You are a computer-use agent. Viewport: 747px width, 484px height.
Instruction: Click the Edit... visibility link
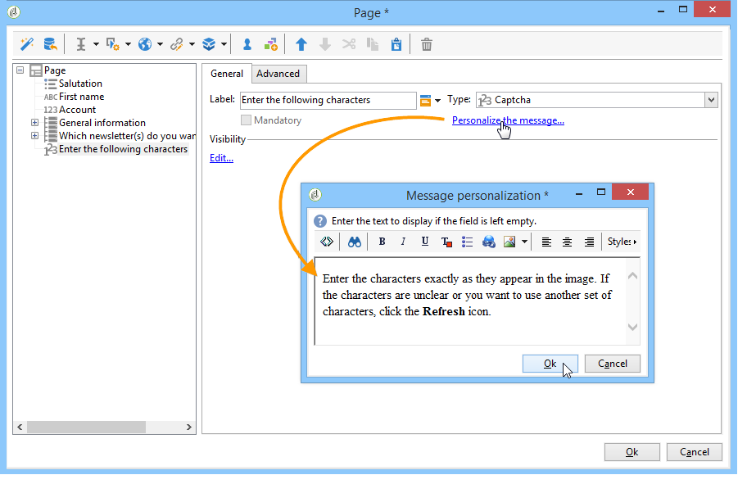(221, 158)
